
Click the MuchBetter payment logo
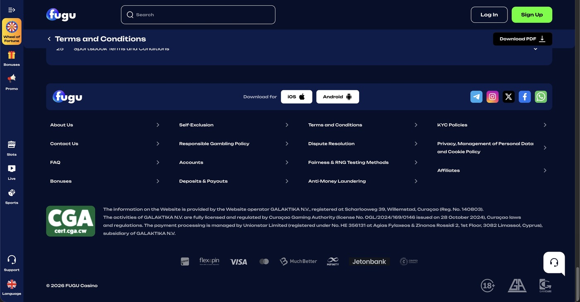pyautogui.click(x=298, y=261)
